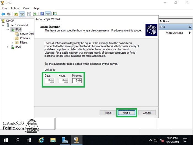Click the blue Help icon in the toolbar
The height and width of the screenshot is (145, 193).
(x=42, y=14)
